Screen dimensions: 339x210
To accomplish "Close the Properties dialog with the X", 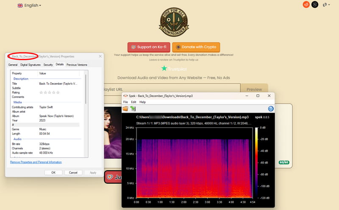I will click(x=100, y=56).
